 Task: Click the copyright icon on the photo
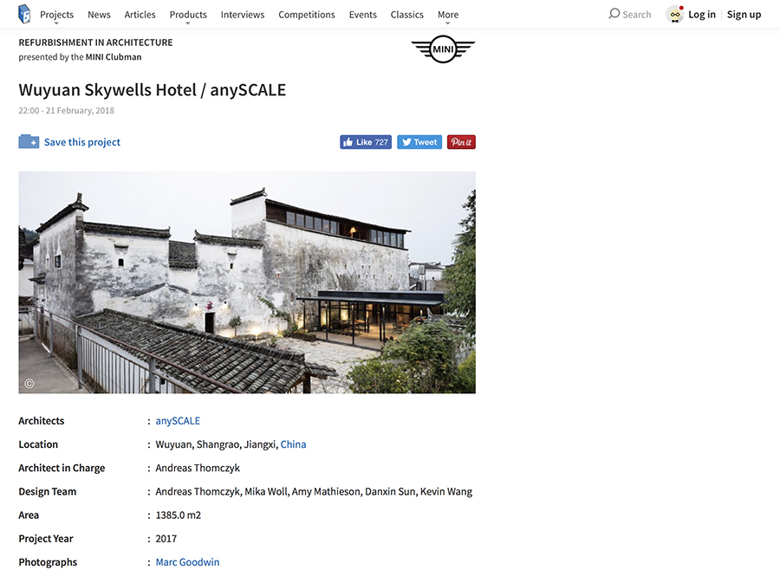tap(29, 384)
